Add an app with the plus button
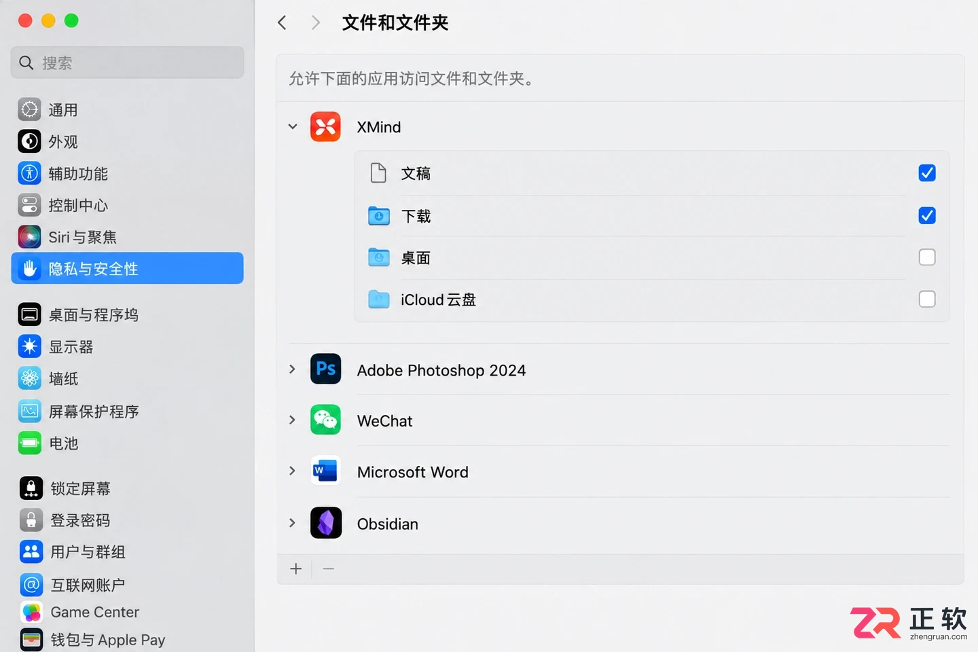The height and width of the screenshot is (652, 978). (x=296, y=568)
